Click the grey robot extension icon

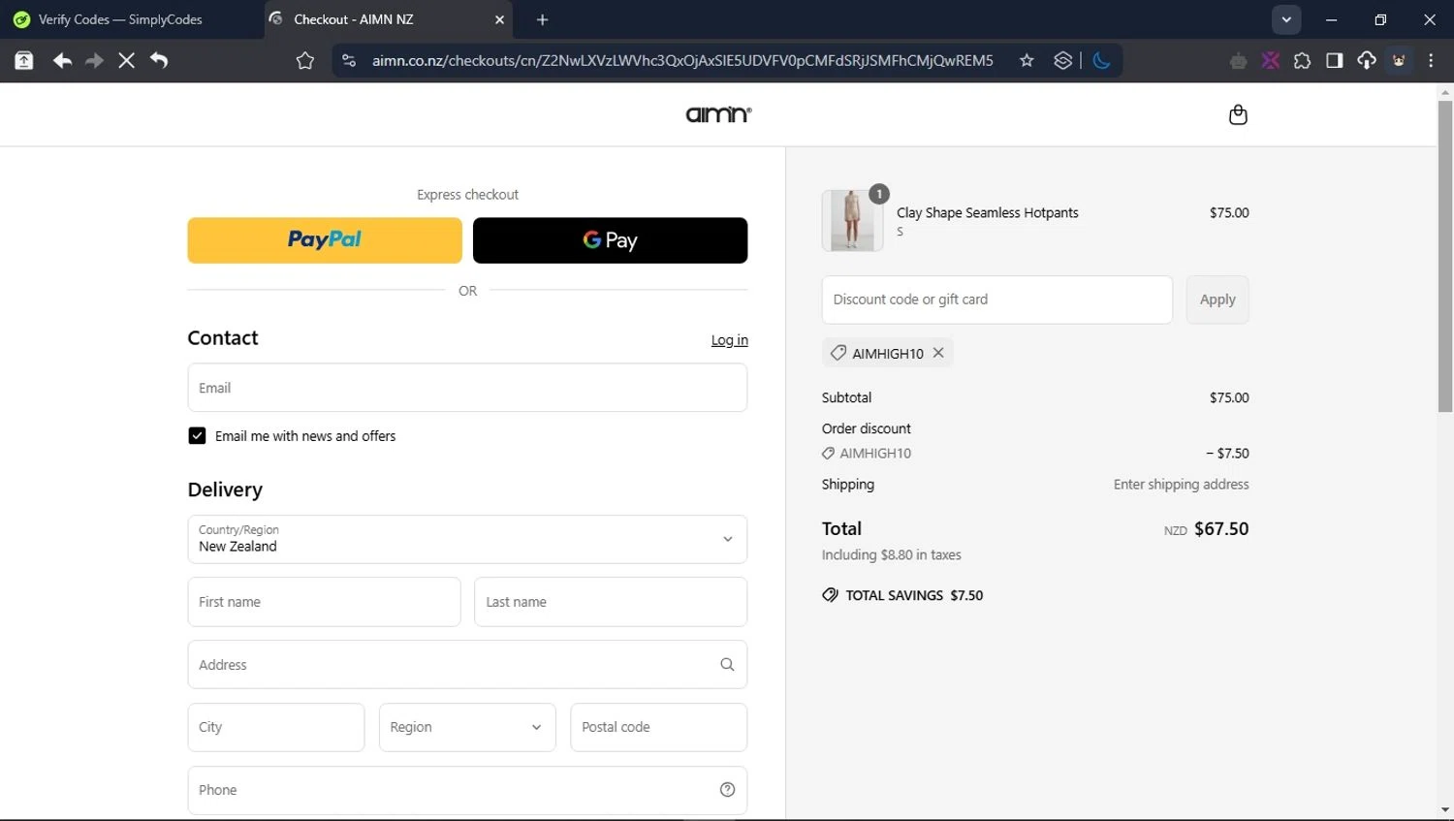(x=1238, y=61)
